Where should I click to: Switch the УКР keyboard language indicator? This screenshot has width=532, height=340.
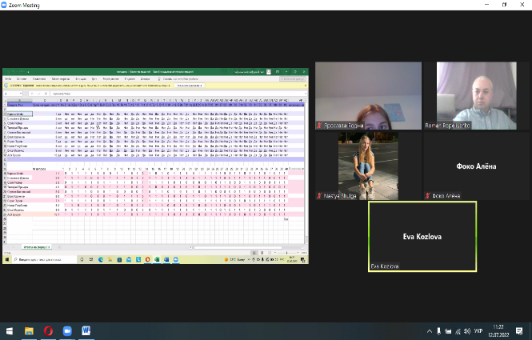click(x=479, y=330)
